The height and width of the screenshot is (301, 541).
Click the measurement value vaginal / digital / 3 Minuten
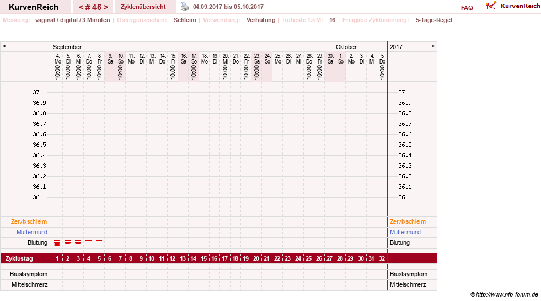[x=72, y=20]
